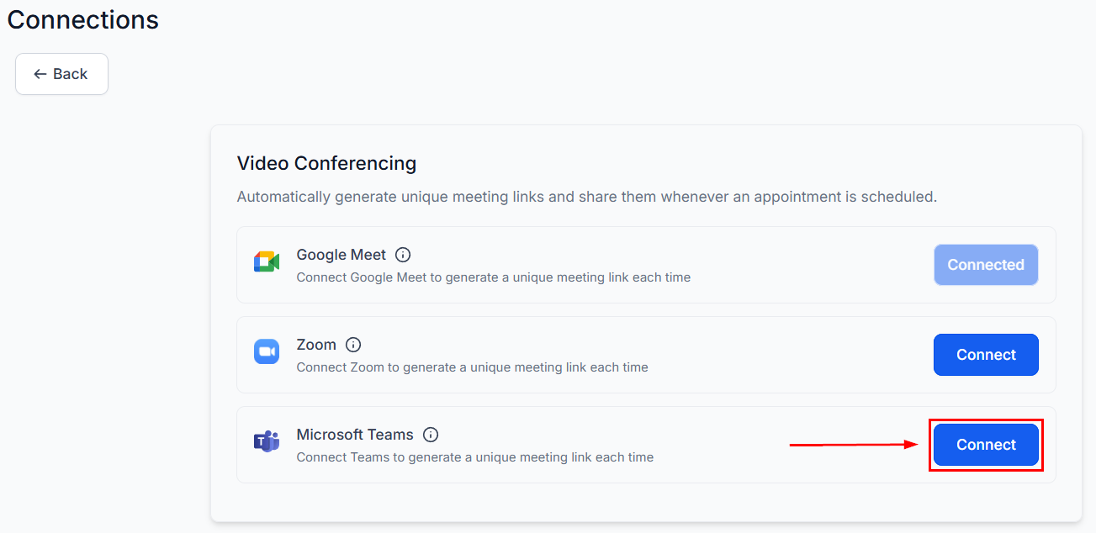Click the Connected button for Google Meet
Image resolution: width=1096 pixels, height=533 pixels.
coord(985,265)
